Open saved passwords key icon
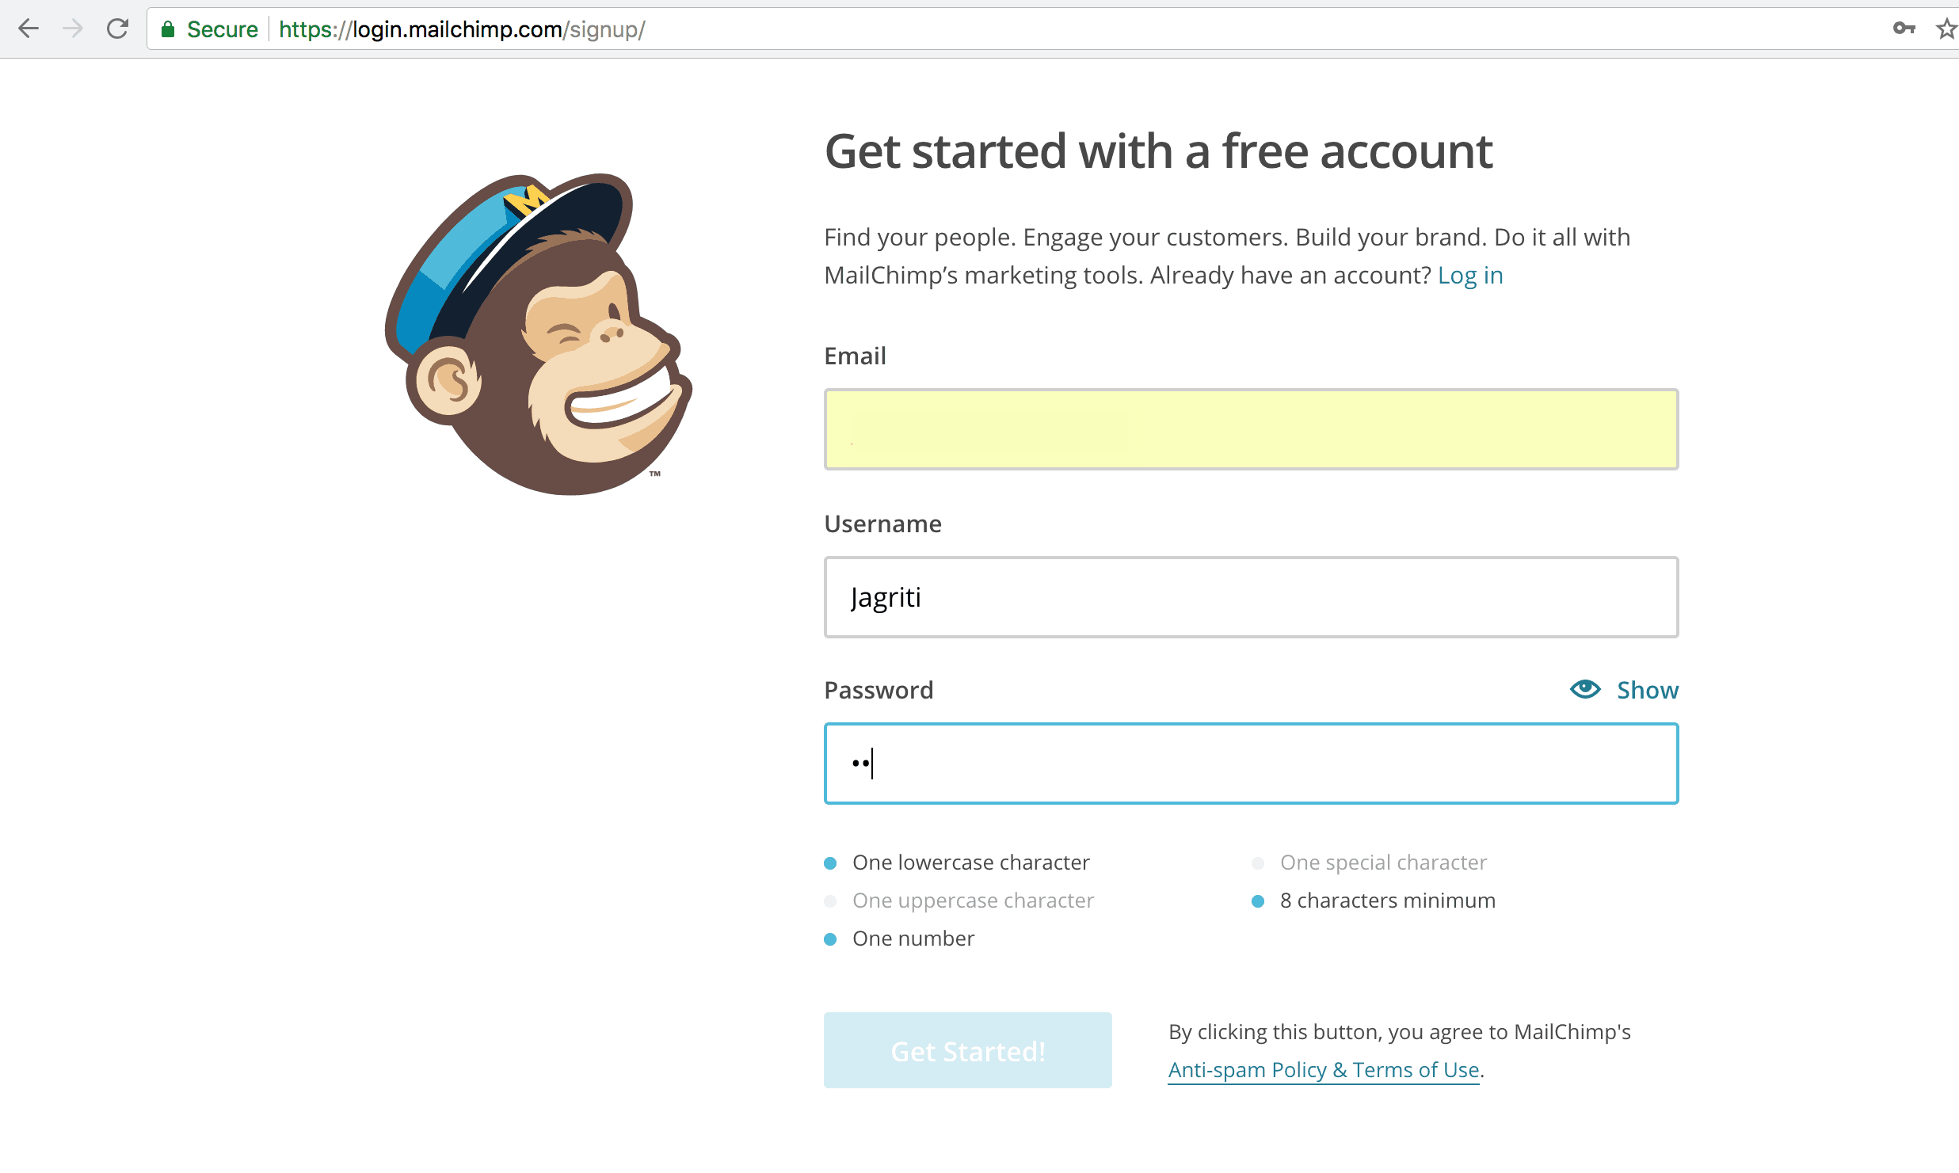The width and height of the screenshot is (1959, 1173). 1904,29
